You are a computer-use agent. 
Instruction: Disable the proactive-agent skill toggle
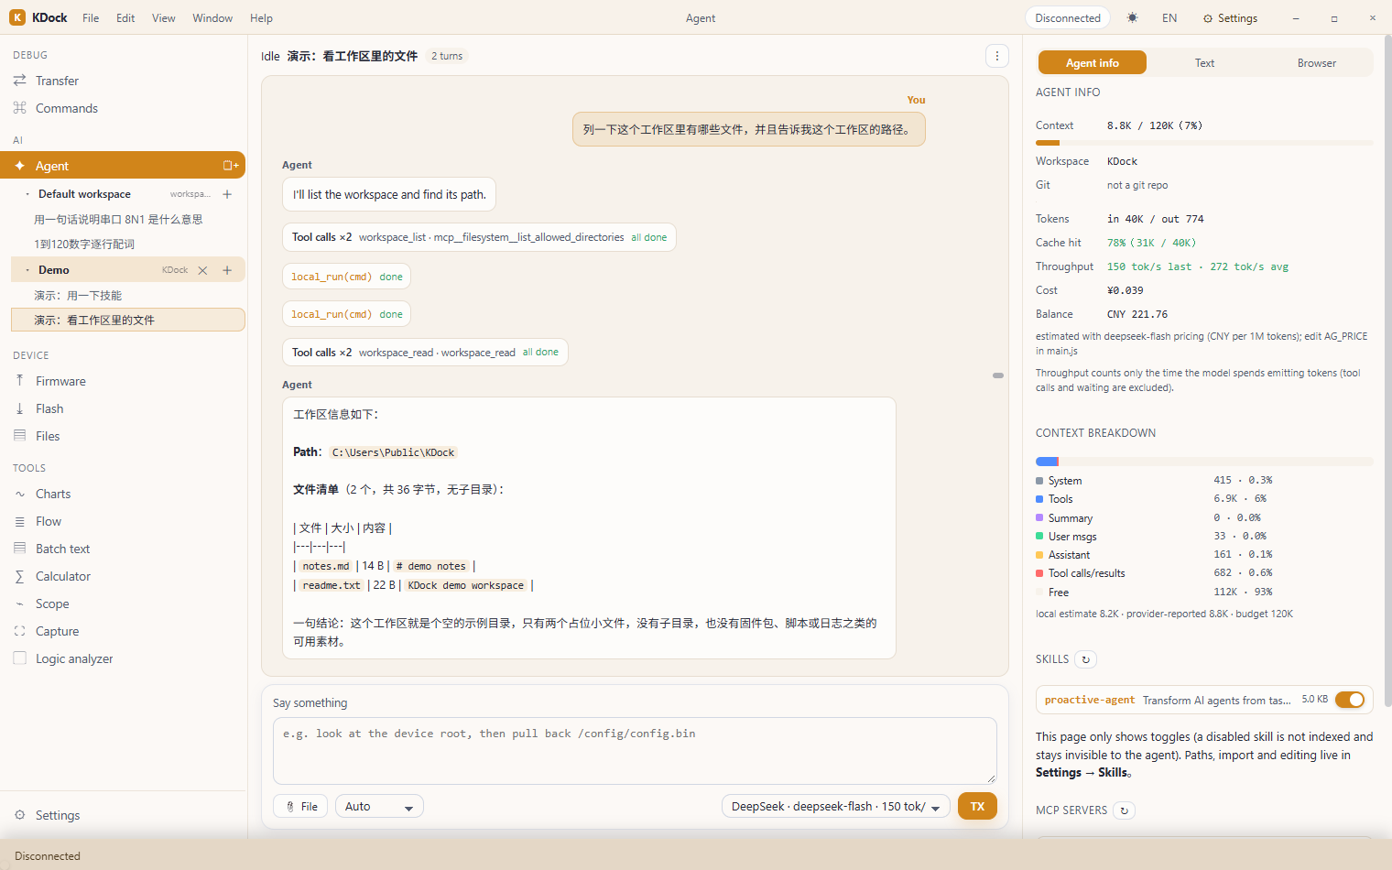1350,700
